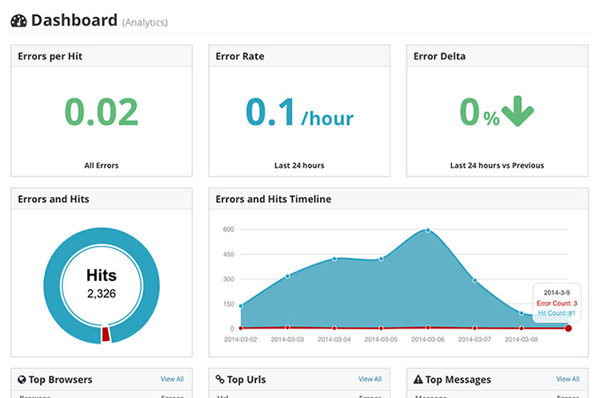Click the 450 y-axis label
This screenshot has height=398, width=600.
229,255
